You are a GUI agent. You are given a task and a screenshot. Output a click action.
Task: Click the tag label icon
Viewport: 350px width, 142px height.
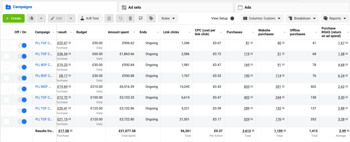(x=151, y=18)
